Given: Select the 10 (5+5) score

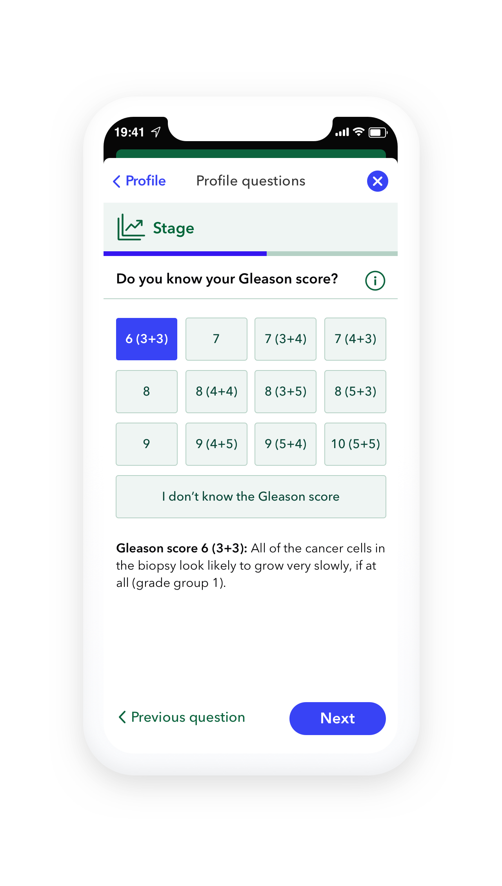Looking at the screenshot, I should [x=355, y=444].
